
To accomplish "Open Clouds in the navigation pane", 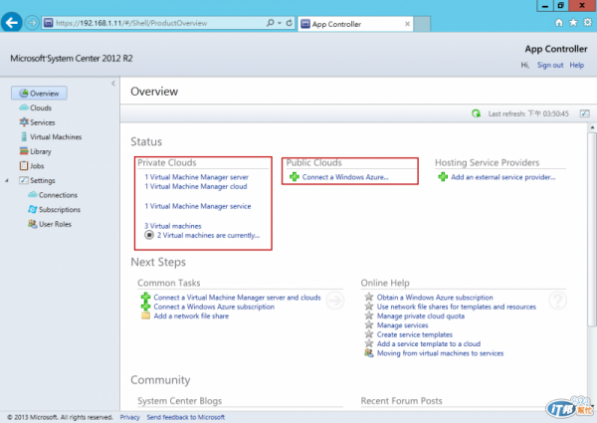I will [41, 107].
